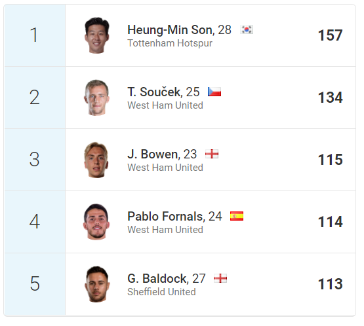Image resolution: width=364 pixels, height=326 pixels.
Task: Click England flag next to G. Baldock
Action: pyautogui.click(x=220, y=278)
